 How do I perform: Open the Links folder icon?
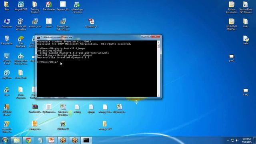click(x=246, y=23)
